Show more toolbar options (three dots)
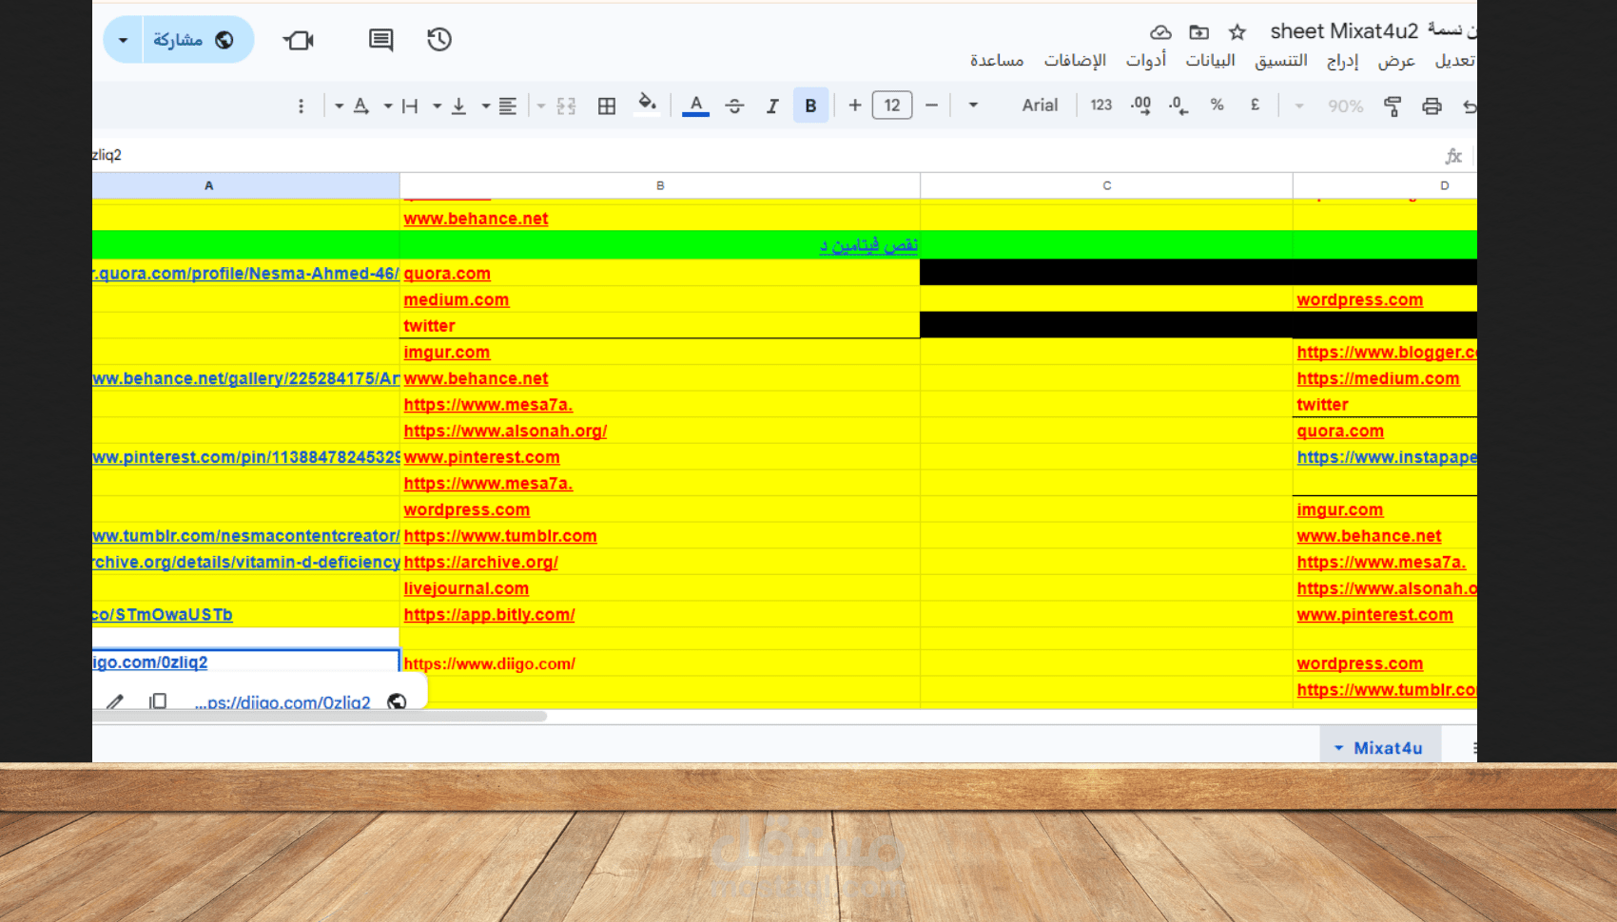The image size is (1617, 922). coord(301,106)
